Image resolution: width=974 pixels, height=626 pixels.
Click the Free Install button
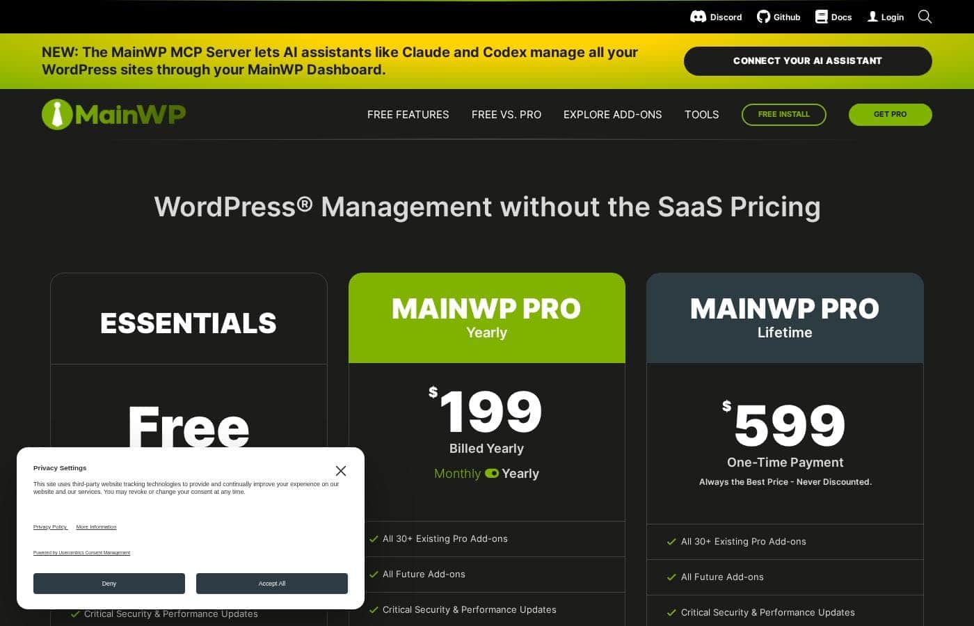[x=784, y=115]
